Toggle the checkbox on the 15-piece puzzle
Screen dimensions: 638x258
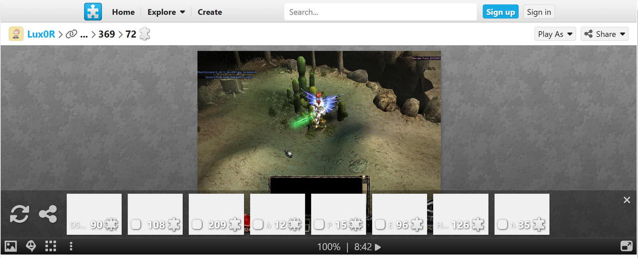click(319, 225)
